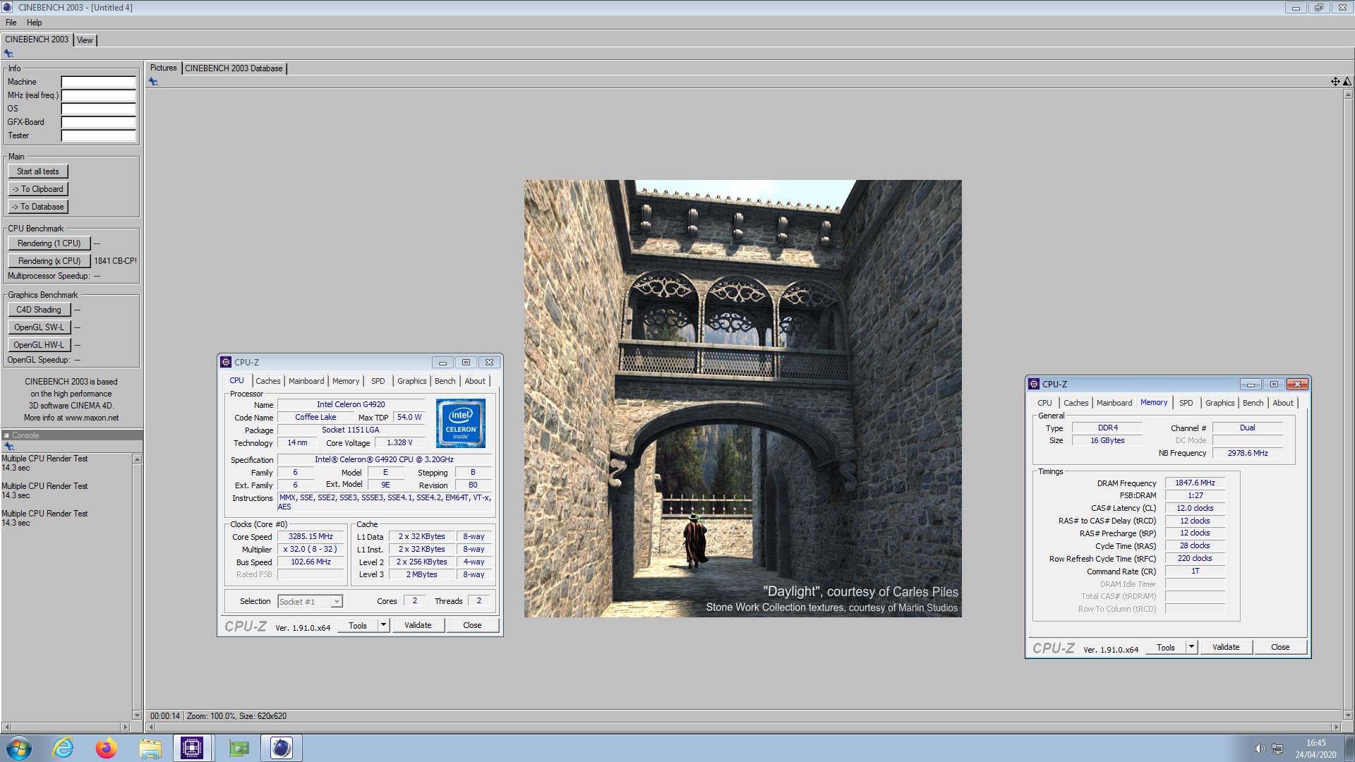The height and width of the screenshot is (762, 1355).
Task: Open Graphics tab in left CPU-Z window
Action: (x=412, y=381)
